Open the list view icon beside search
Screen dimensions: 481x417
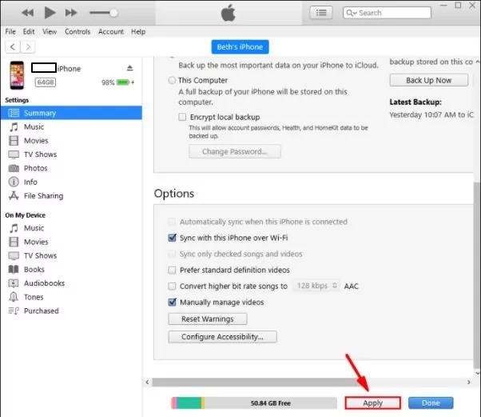coord(322,13)
